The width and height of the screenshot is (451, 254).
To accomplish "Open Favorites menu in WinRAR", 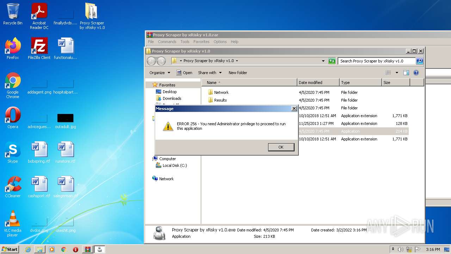I will pyautogui.click(x=201, y=42).
